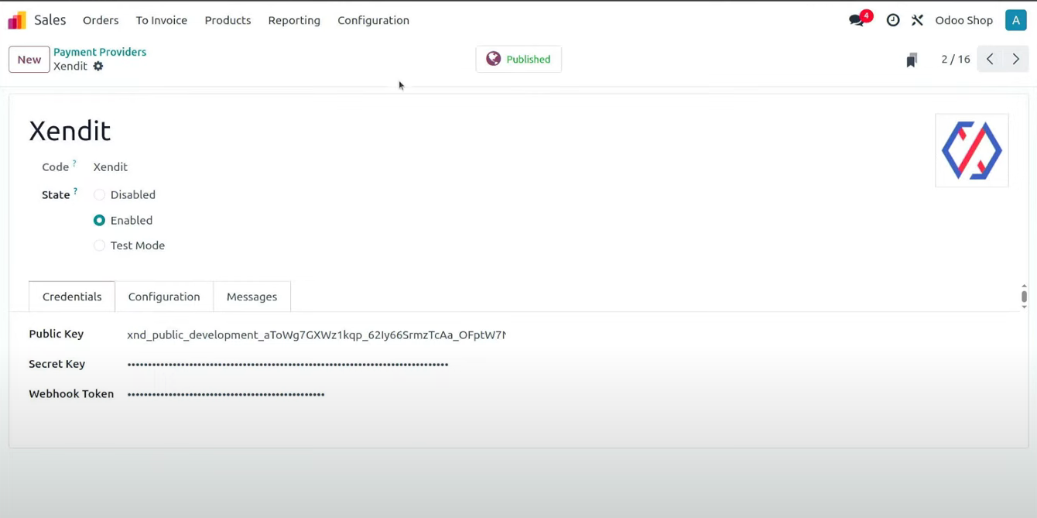Click the 2 / 16 pager counter

click(956, 59)
